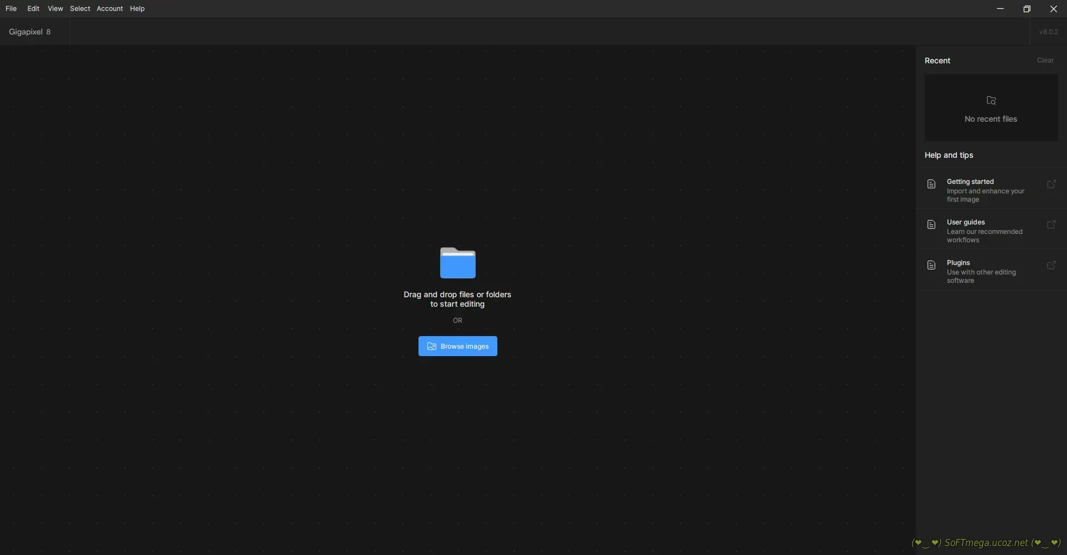The height and width of the screenshot is (555, 1067).
Task: Open the Edit menu
Action: 33,8
